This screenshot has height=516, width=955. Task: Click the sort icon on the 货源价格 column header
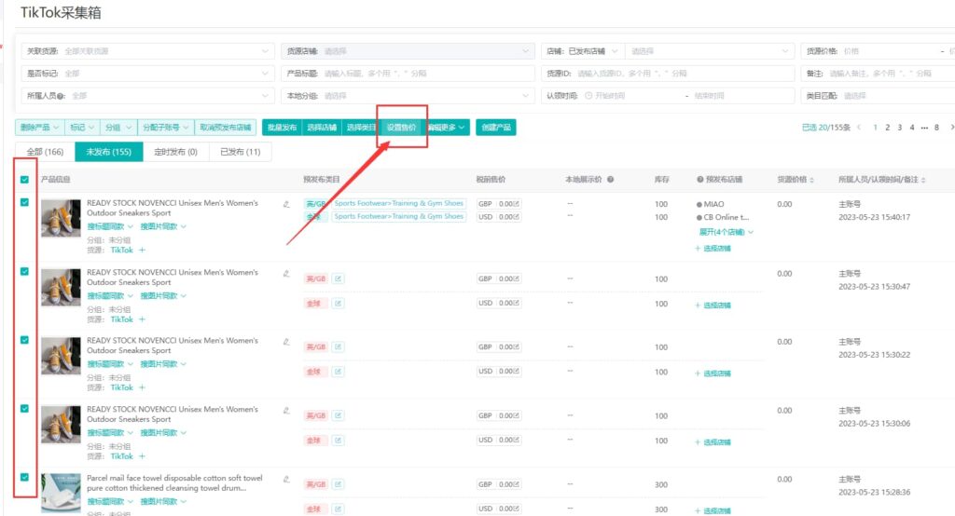tap(811, 180)
